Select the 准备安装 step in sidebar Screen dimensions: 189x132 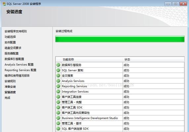10,87
